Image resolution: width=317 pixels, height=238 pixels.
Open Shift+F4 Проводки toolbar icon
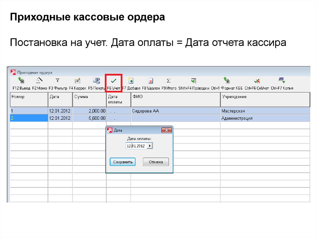coord(193,81)
